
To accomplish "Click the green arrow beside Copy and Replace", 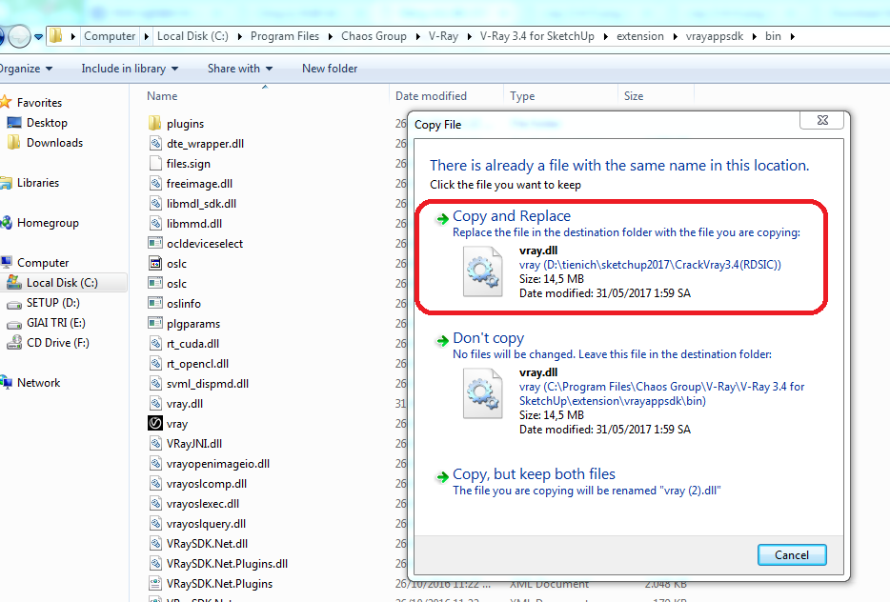I will pos(441,218).
